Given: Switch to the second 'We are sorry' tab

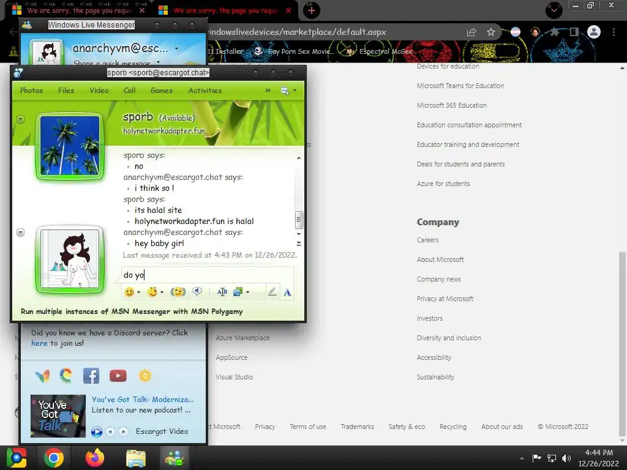Looking at the screenshot, I should coord(225,10).
